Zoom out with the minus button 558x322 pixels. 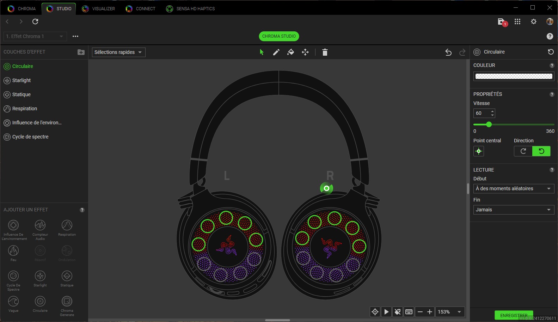[420, 312]
